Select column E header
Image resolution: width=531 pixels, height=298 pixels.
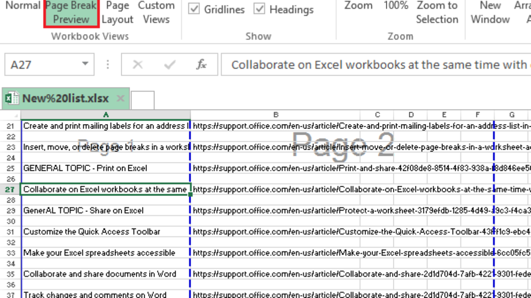[x=444, y=114]
